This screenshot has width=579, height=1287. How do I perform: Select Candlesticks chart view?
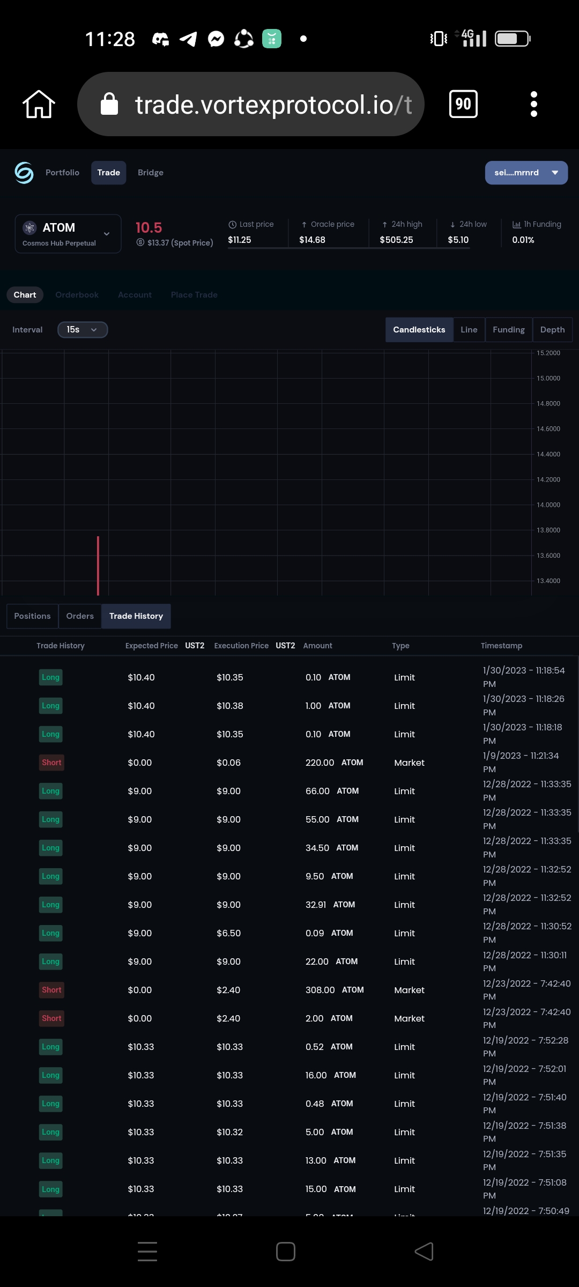(419, 330)
